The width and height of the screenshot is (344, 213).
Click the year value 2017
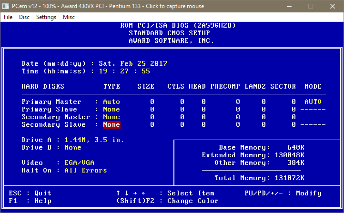[159, 64]
